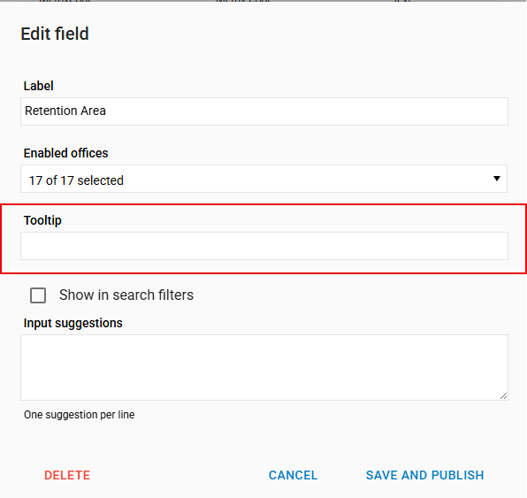Click the Tooltip label text

pos(42,220)
